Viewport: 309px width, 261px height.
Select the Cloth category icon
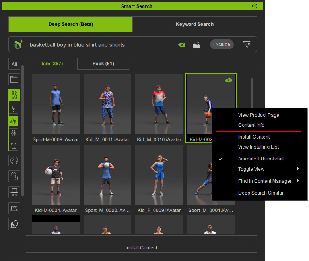pyautogui.click(x=14, y=176)
